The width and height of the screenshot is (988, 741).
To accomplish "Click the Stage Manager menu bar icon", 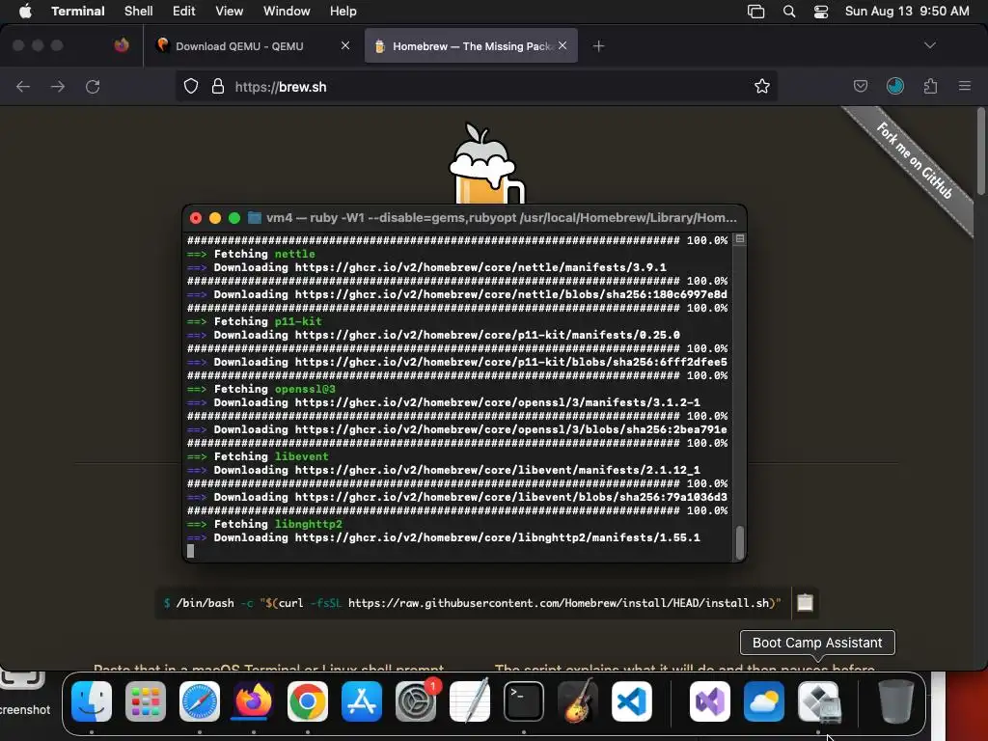I will tap(756, 12).
